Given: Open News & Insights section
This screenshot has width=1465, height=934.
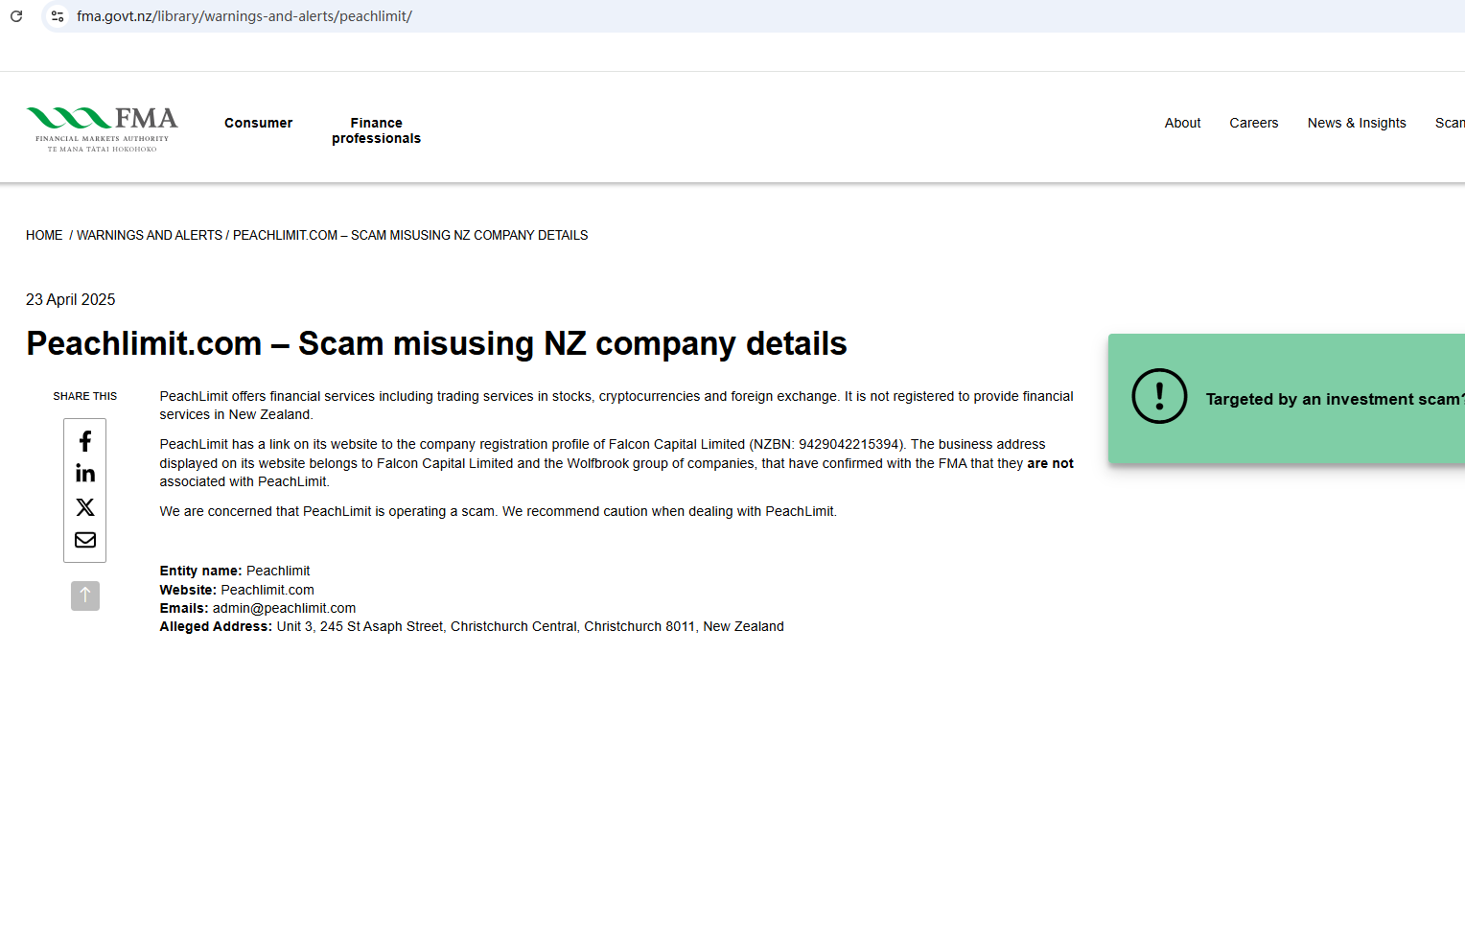Looking at the screenshot, I should coord(1356,123).
